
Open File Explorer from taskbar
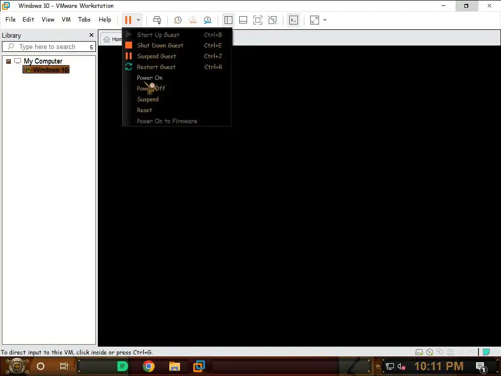click(x=175, y=366)
